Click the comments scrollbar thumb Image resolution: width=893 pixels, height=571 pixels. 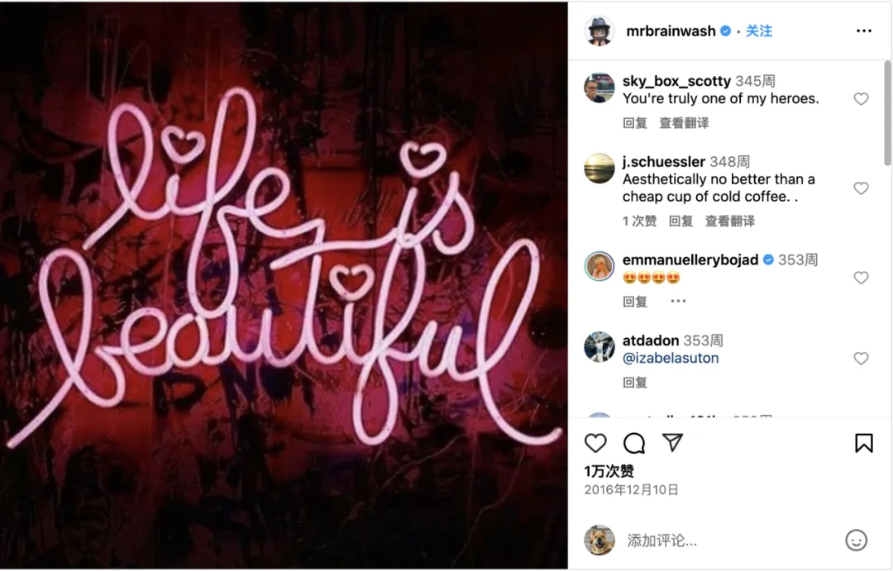coord(887,114)
